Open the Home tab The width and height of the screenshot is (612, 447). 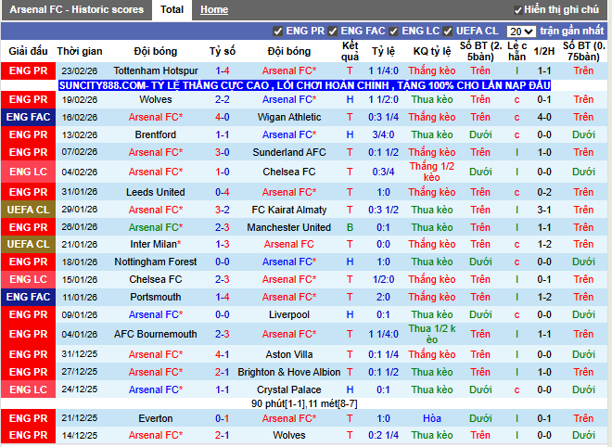pyautogui.click(x=214, y=9)
